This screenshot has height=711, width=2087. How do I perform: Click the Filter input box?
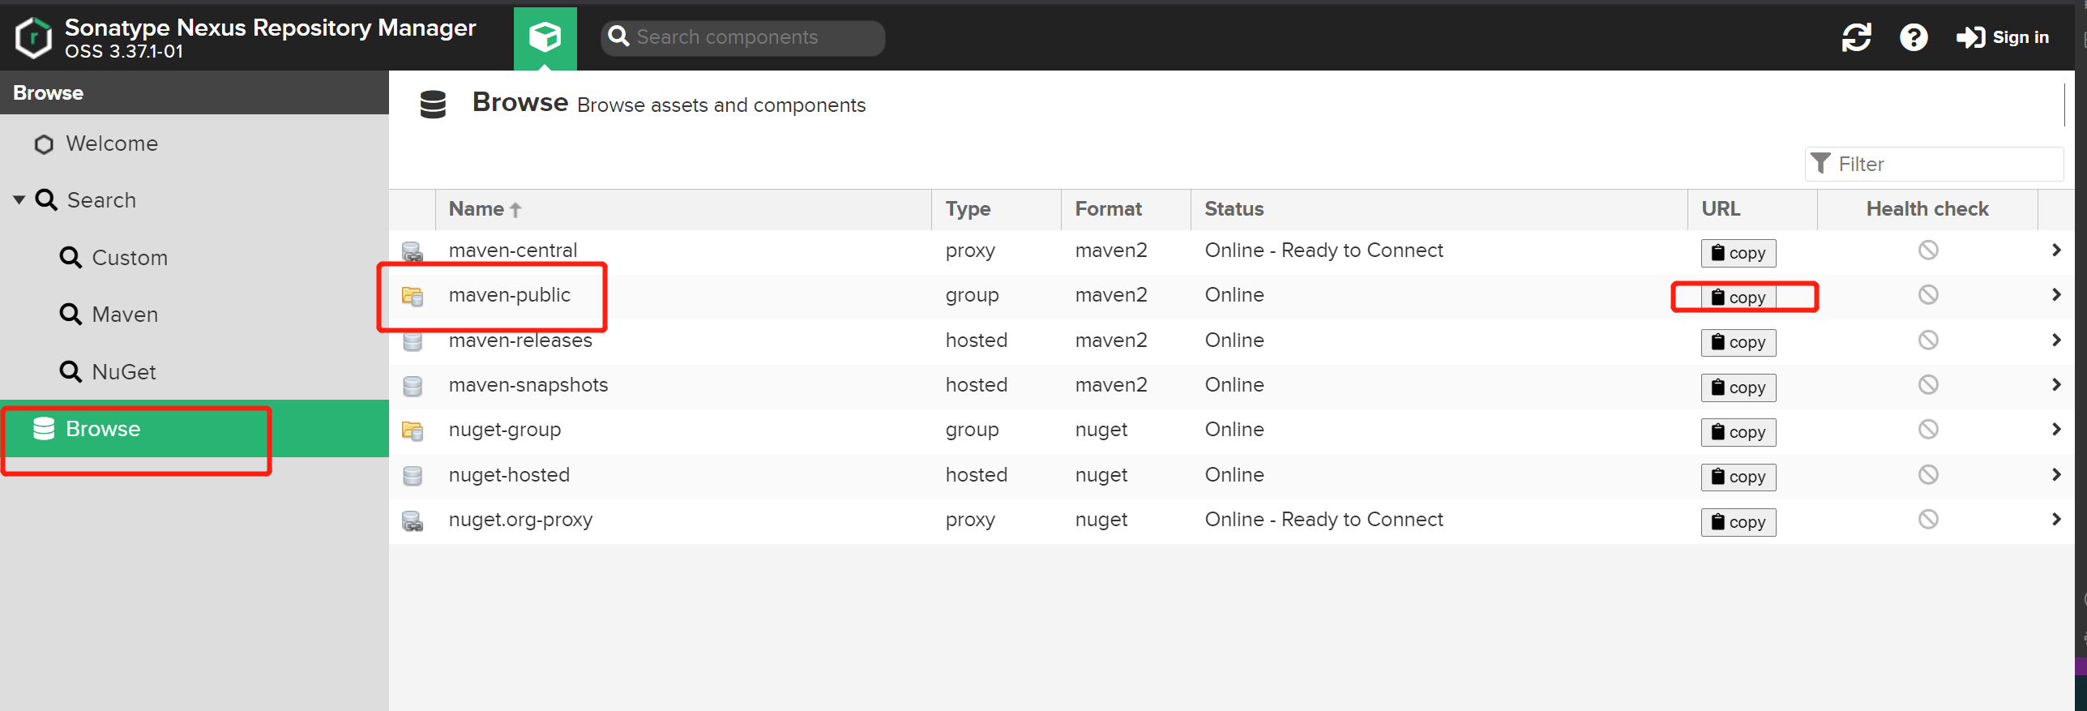click(1934, 164)
